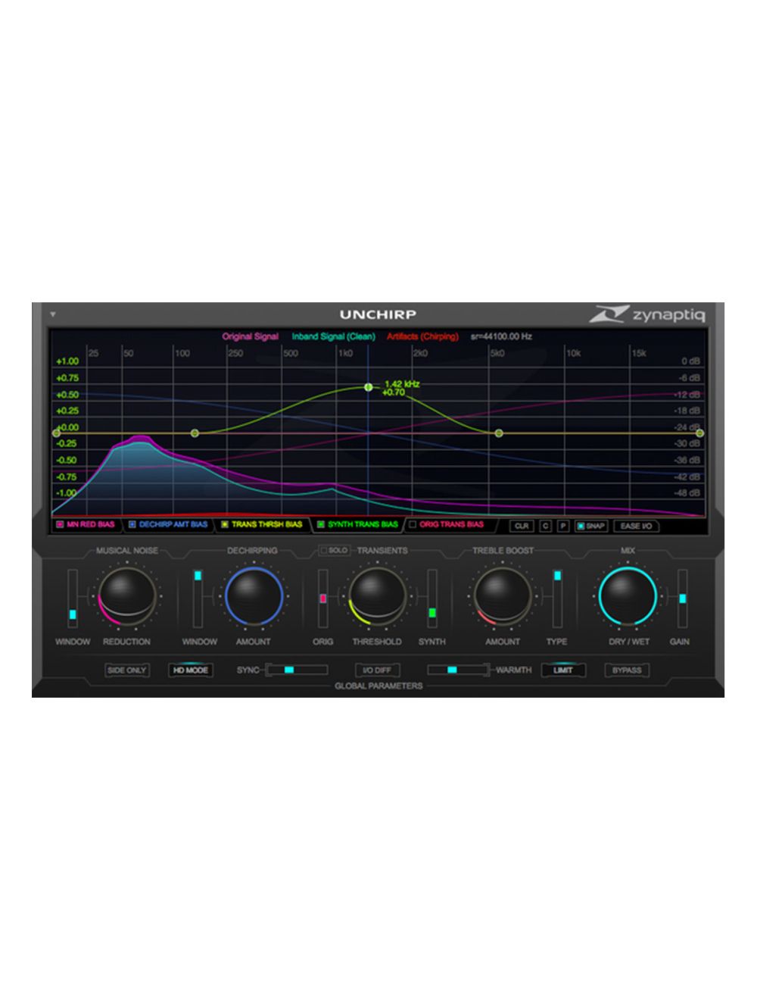Enable the SIDE ONLY button
This screenshot has height=1000, width=757.
click(126, 670)
